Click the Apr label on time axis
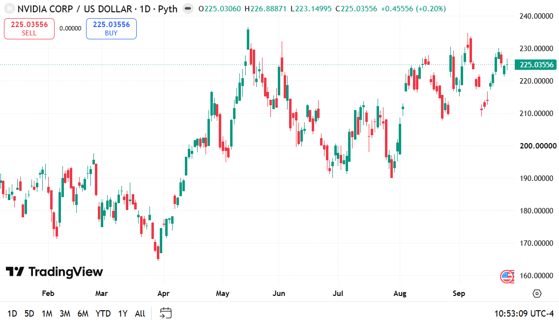Screen dimensions: 559x322 click(x=163, y=293)
